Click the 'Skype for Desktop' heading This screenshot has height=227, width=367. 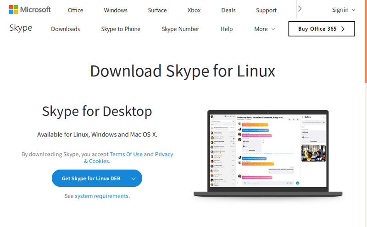97,111
